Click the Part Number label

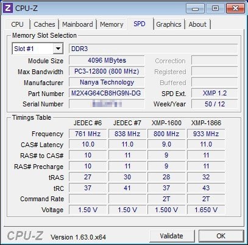[x=46, y=94]
